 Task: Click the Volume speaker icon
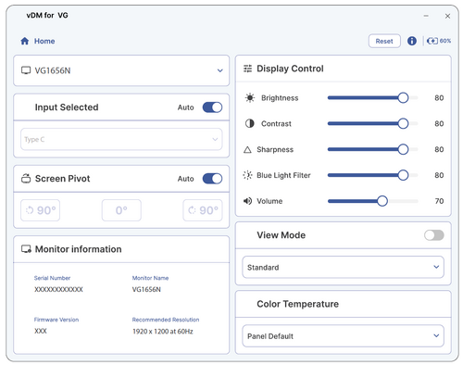(247, 201)
